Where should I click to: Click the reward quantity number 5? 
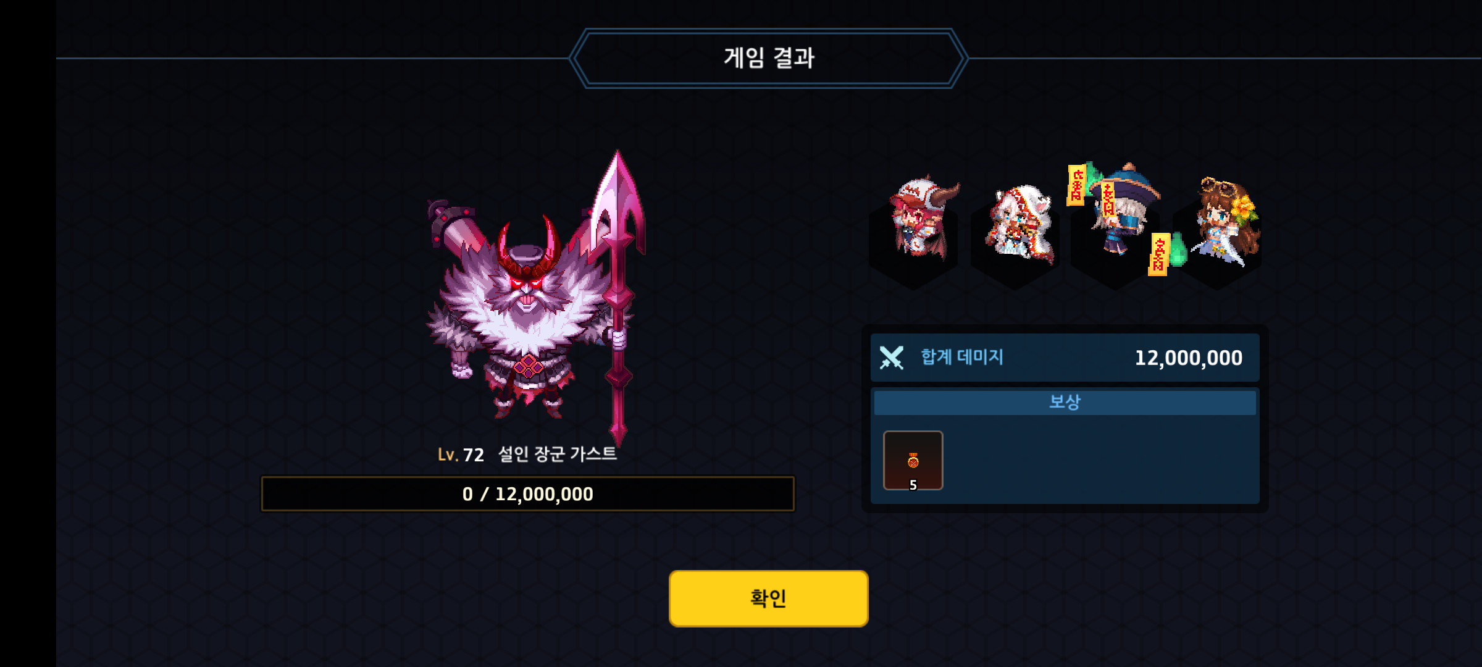(913, 485)
